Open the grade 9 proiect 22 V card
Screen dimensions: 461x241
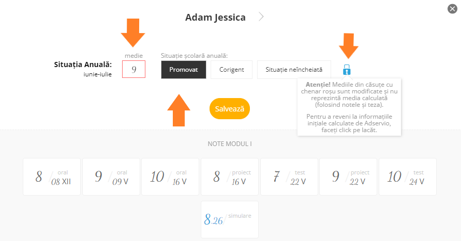348,177
